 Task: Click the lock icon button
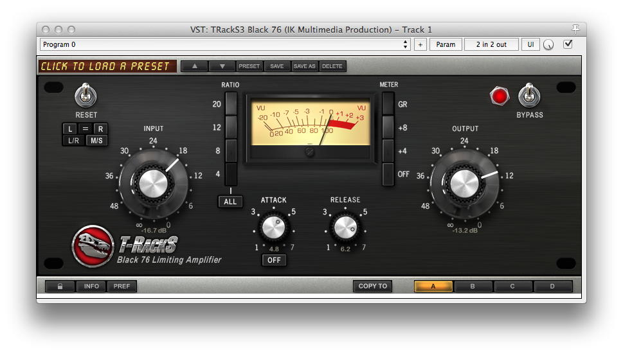pos(60,286)
